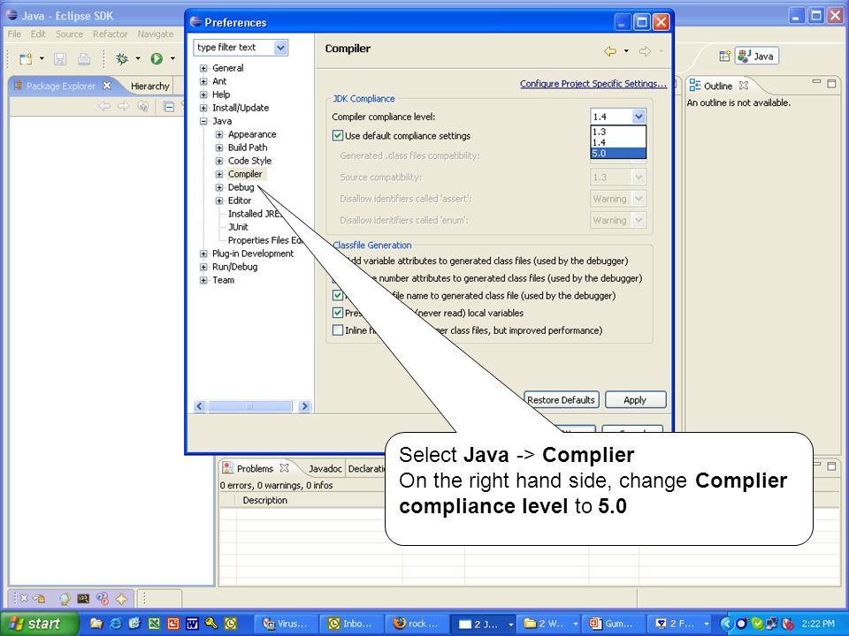Click Internet Explorer quick launch icon
The image size is (849, 636).
click(115, 623)
